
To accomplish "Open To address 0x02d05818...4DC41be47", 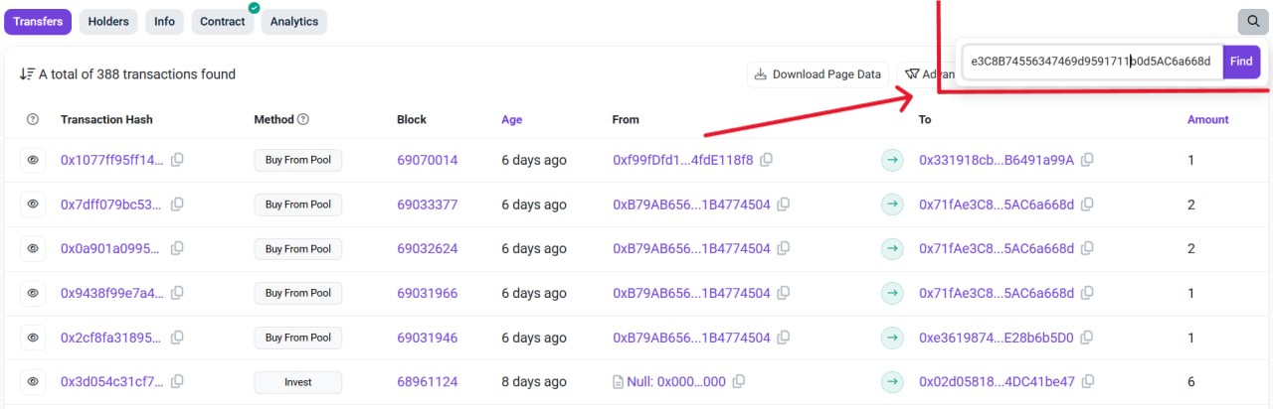I will pos(998,381).
